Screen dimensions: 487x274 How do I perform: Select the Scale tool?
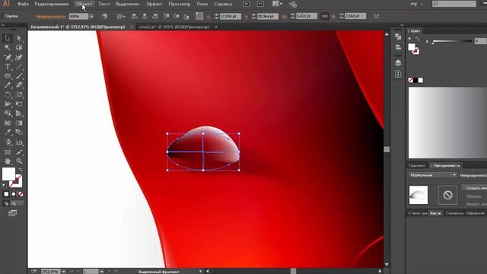pos(19,94)
